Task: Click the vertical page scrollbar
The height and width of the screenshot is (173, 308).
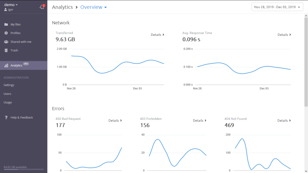Action: pos(306,61)
